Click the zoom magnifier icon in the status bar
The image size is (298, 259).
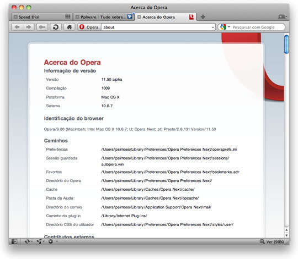(262, 241)
